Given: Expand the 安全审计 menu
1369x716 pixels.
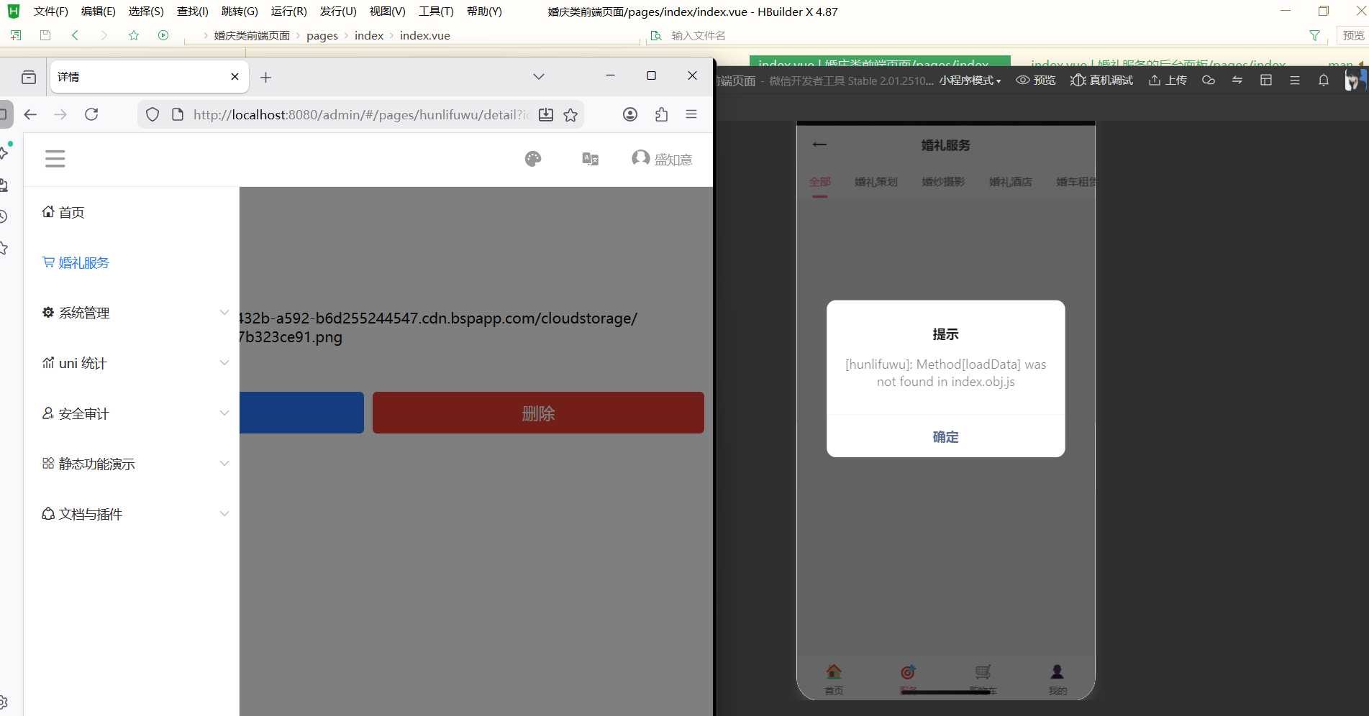Looking at the screenshot, I should 131,413.
